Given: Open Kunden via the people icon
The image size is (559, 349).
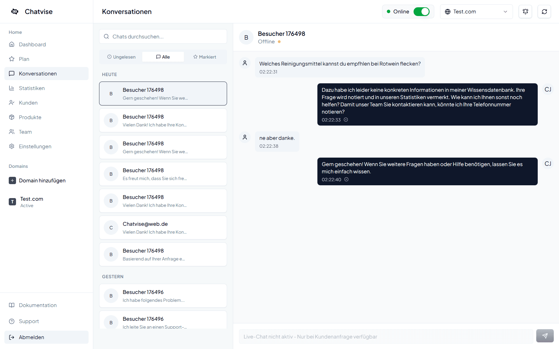Looking at the screenshot, I should [12, 103].
